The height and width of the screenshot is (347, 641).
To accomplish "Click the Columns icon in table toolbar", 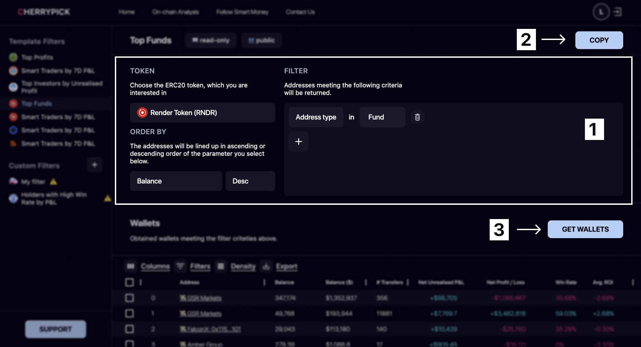I will click(130, 266).
